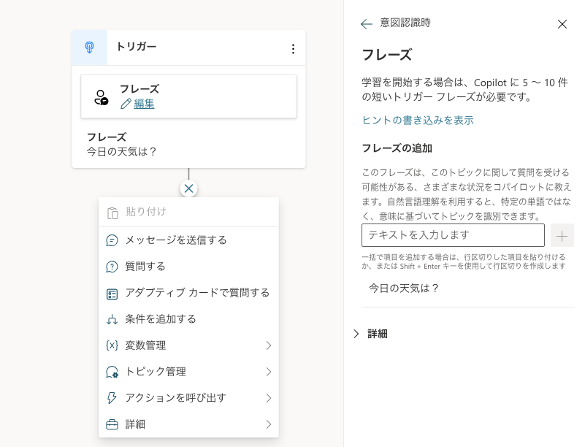Close the 意図認識時 side panel
585x447 pixels.
coord(562,24)
